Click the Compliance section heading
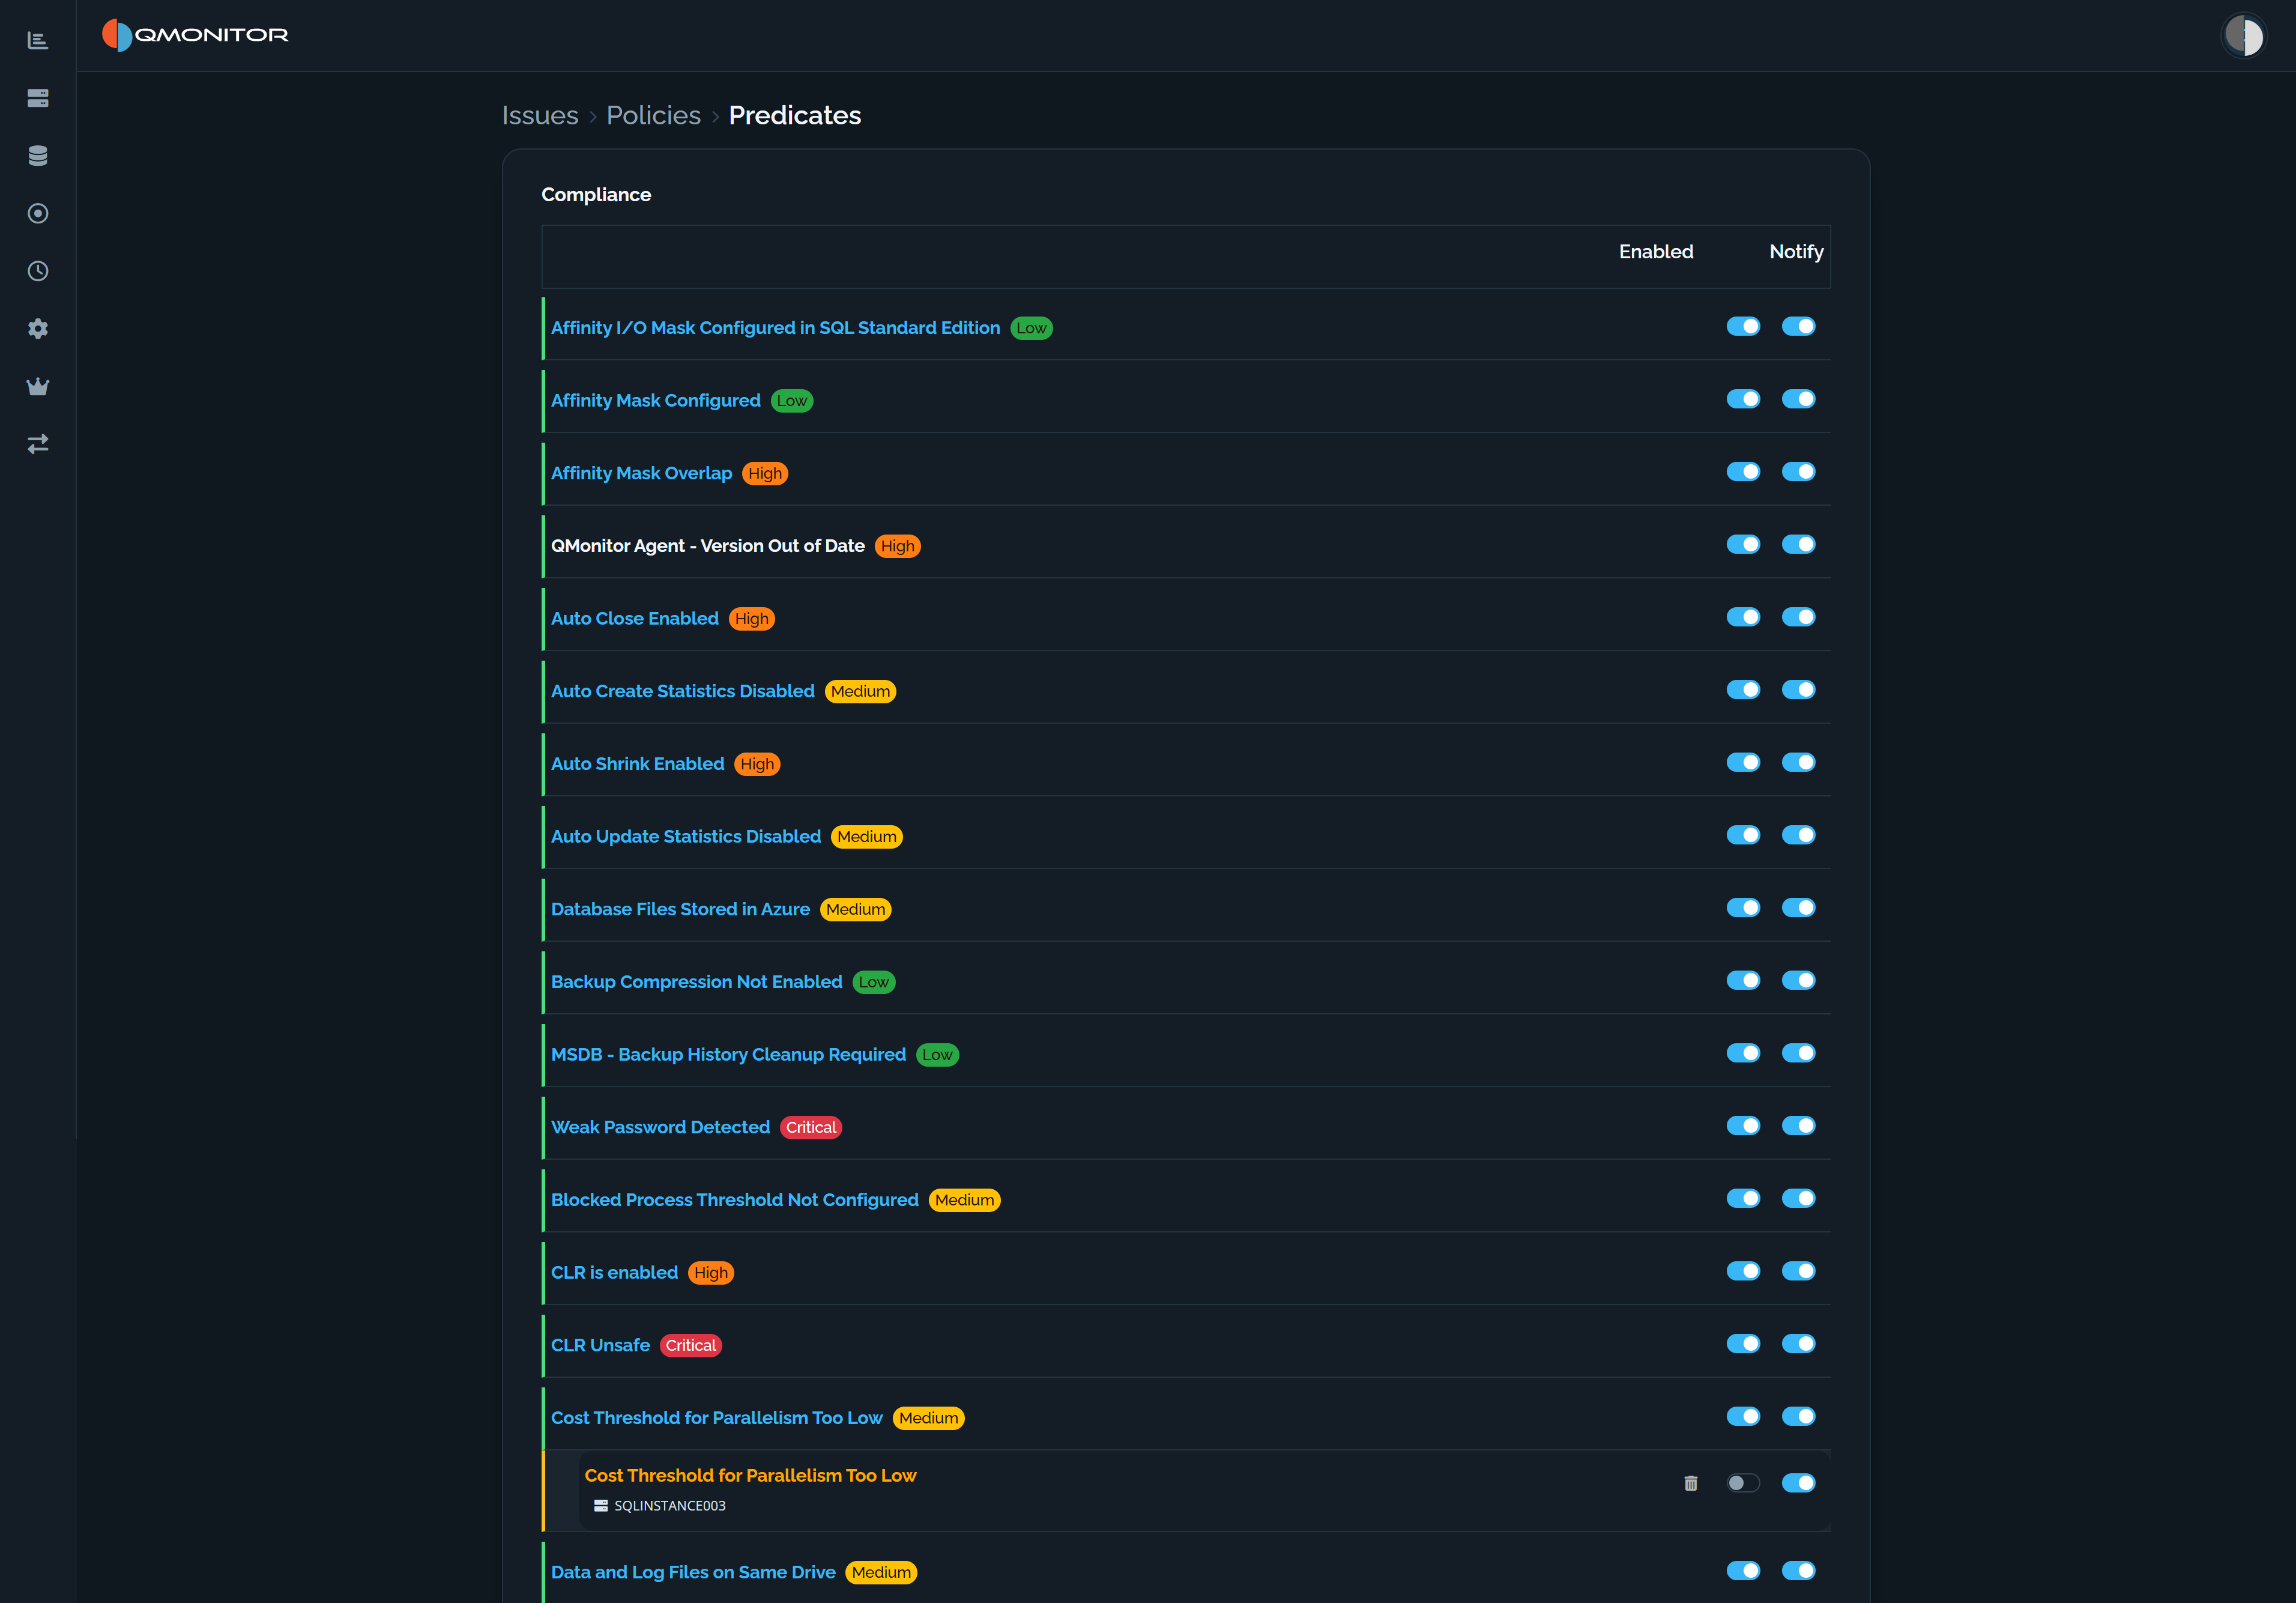2296x1603 pixels. pyautogui.click(x=596, y=195)
